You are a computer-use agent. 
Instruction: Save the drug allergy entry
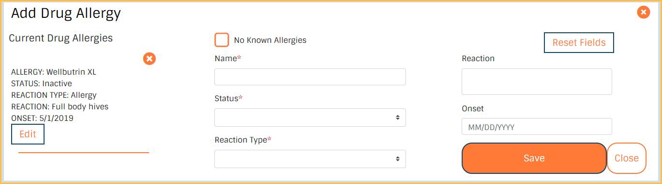tap(534, 158)
